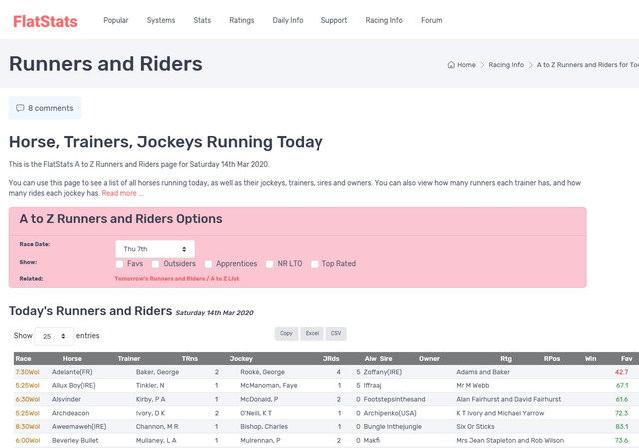Enable the NR LTO checkbox
This screenshot has width=639, height=448.
point(269,264)
